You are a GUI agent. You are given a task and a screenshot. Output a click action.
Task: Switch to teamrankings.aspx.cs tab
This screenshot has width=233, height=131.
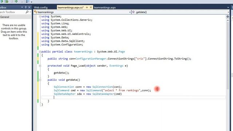coord(71,7)
